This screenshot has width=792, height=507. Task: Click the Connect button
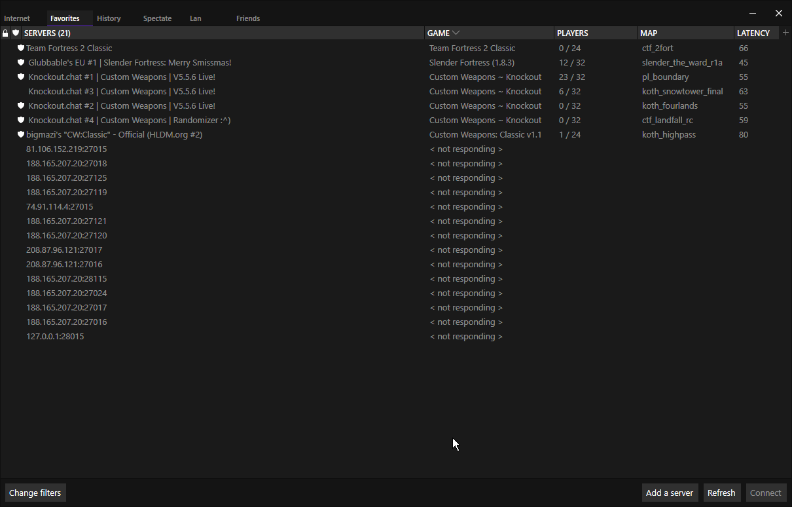click(x=766, y=493)
